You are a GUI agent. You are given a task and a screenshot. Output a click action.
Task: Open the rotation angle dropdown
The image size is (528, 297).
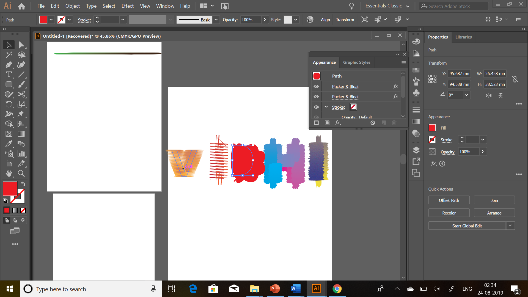click(466, 95)
